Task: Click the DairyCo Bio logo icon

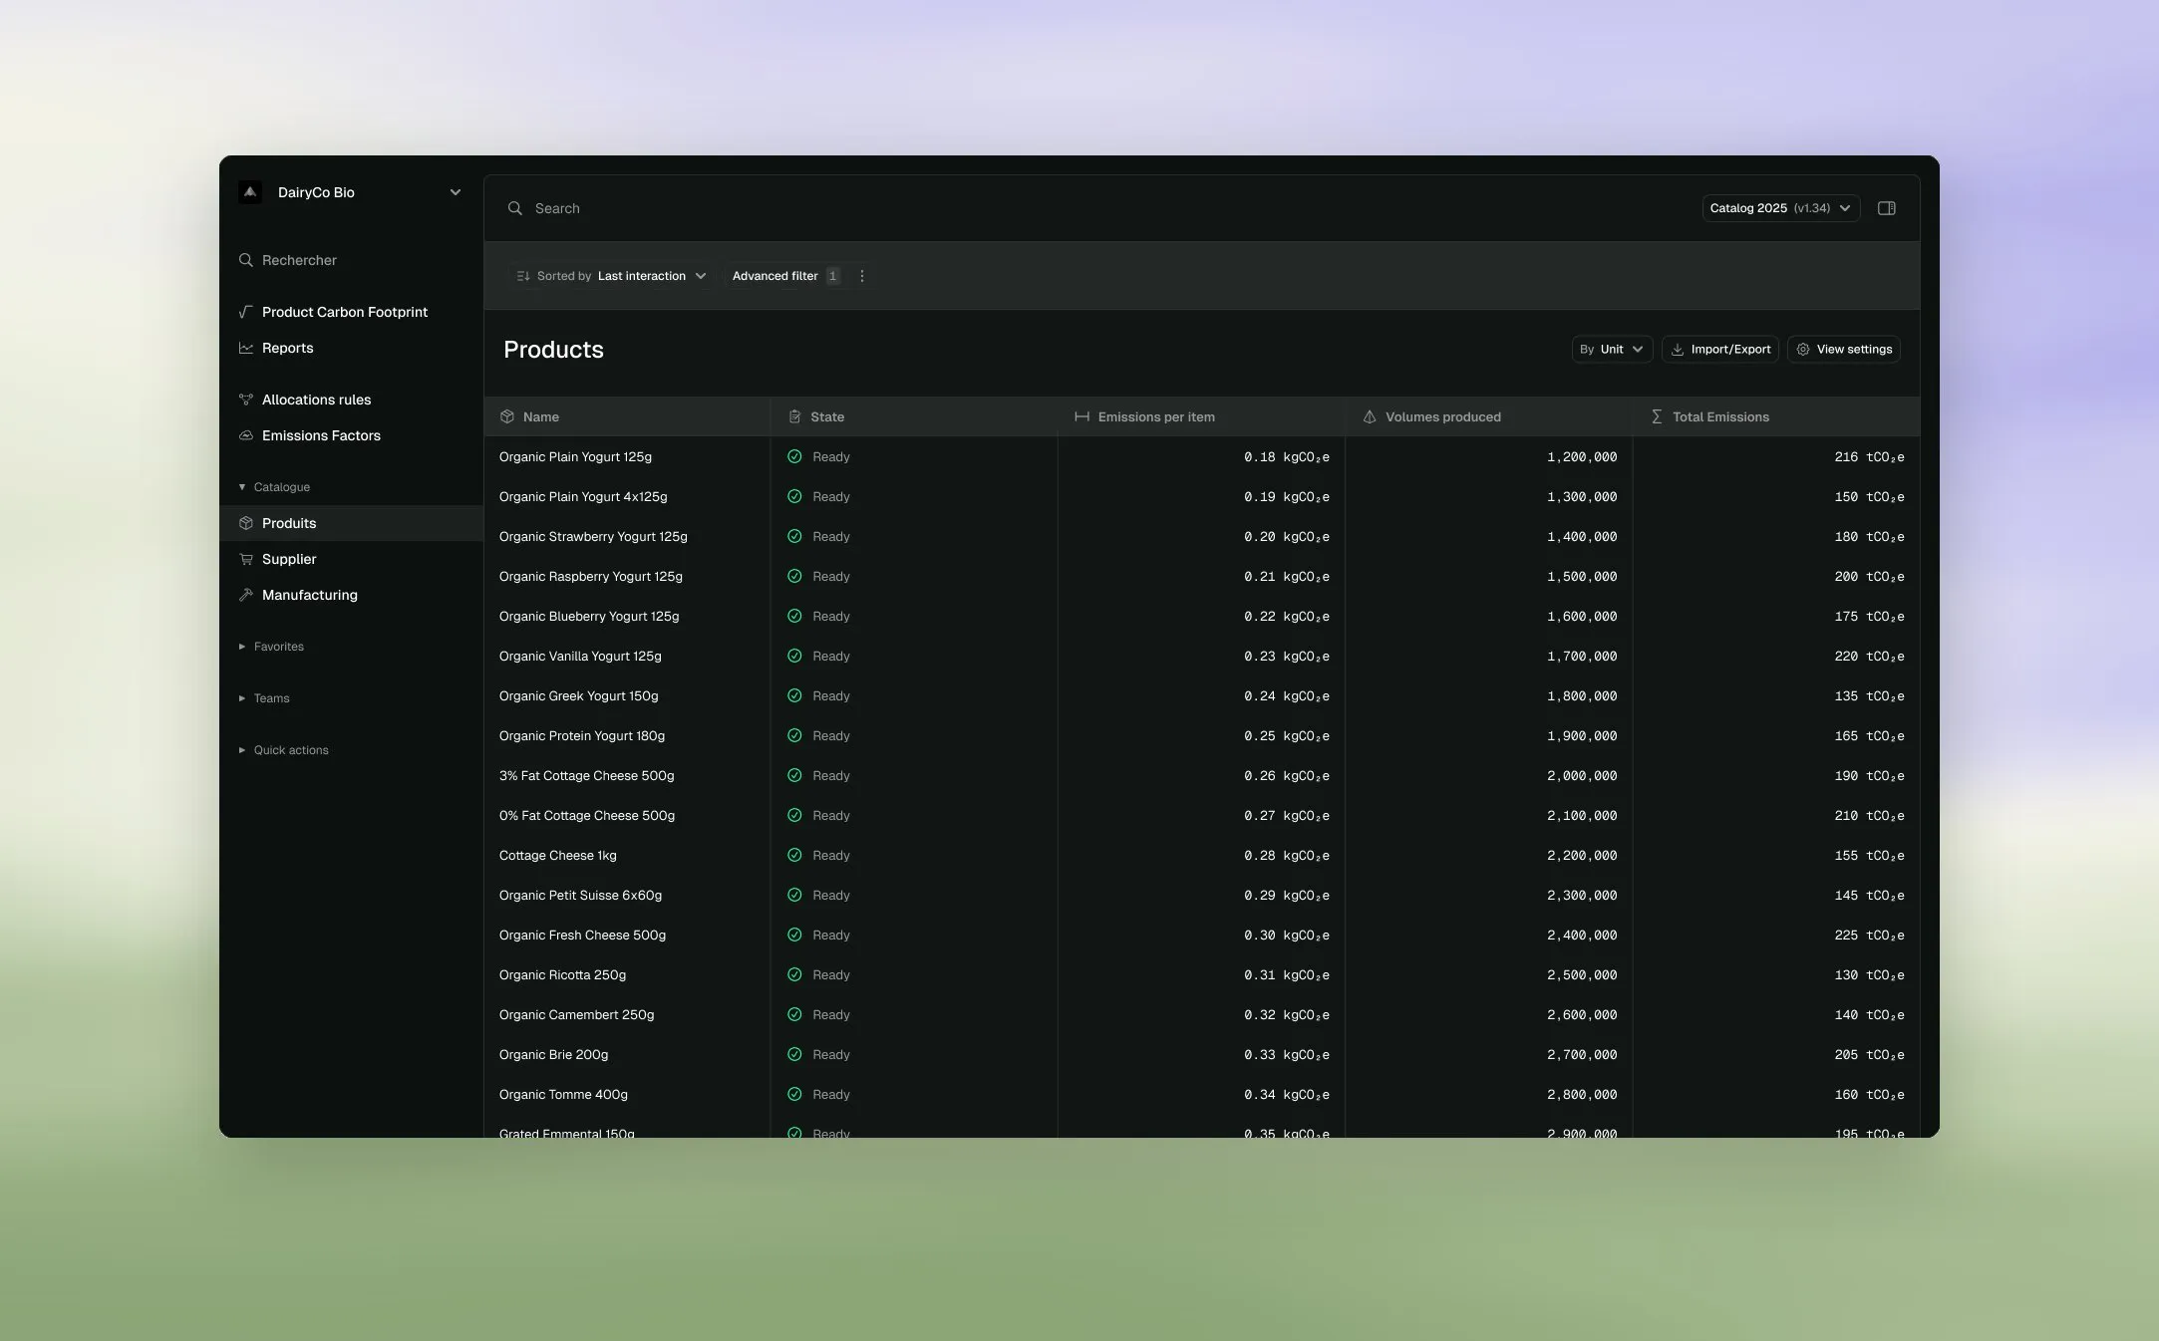Action: [x=250, y=192]
